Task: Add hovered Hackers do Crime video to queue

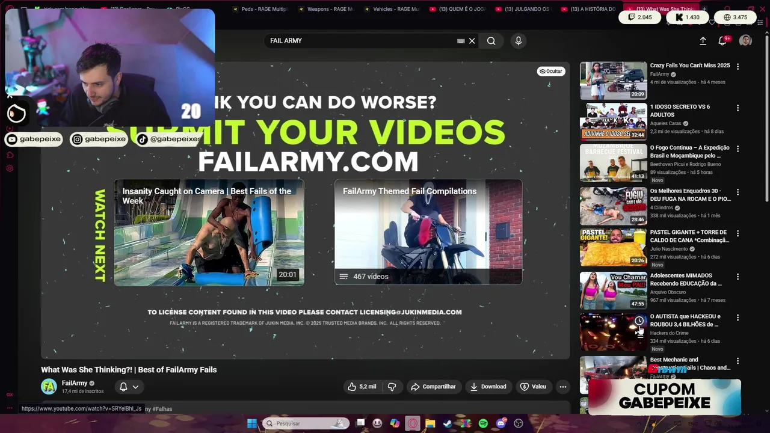Action: [639, 335]
